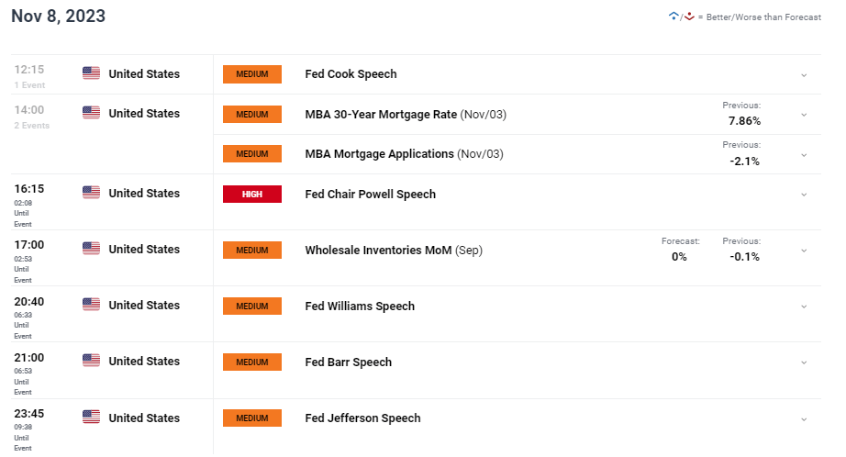The image size is (846, 457).
Task: Select the Fed Barr Speech event title
Action: coord(348,362)
